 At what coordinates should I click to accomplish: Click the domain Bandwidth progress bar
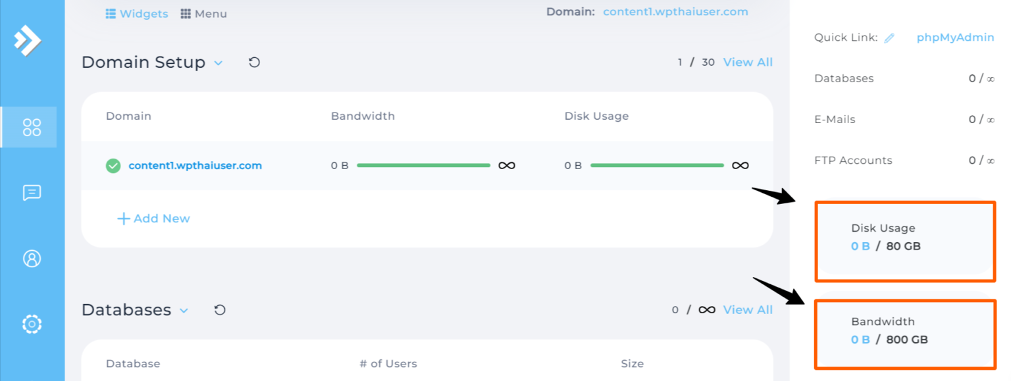coord(424,165)
